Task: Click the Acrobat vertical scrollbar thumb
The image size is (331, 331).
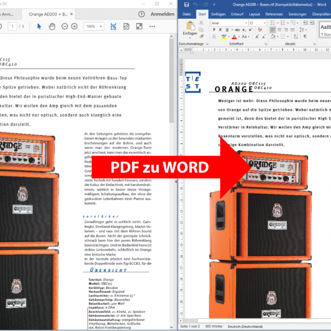Action: coord(172,81)
